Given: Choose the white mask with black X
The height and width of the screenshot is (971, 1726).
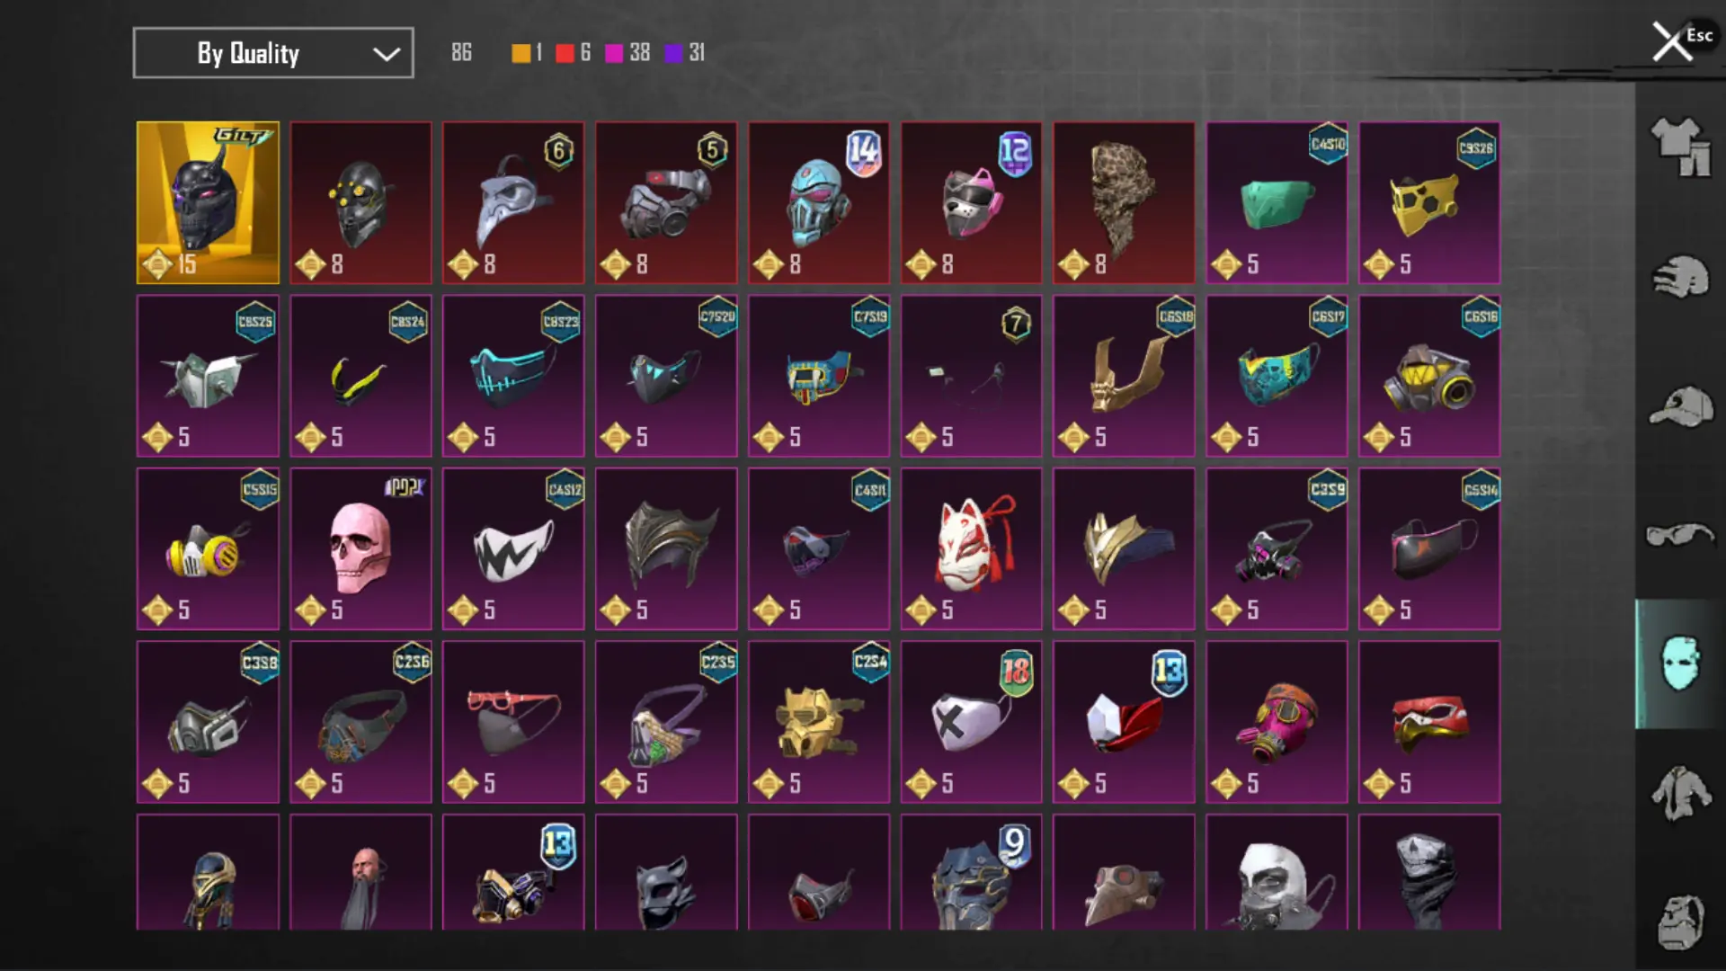Looking at the screenshot, I should [x=971, y=722].
